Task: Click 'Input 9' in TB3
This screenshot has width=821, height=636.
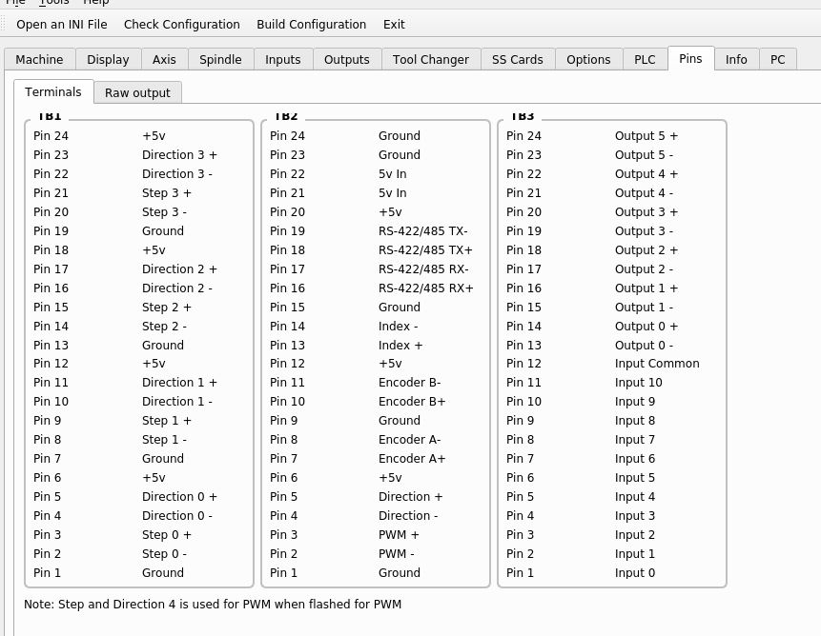Action: (x=635, y=402)
